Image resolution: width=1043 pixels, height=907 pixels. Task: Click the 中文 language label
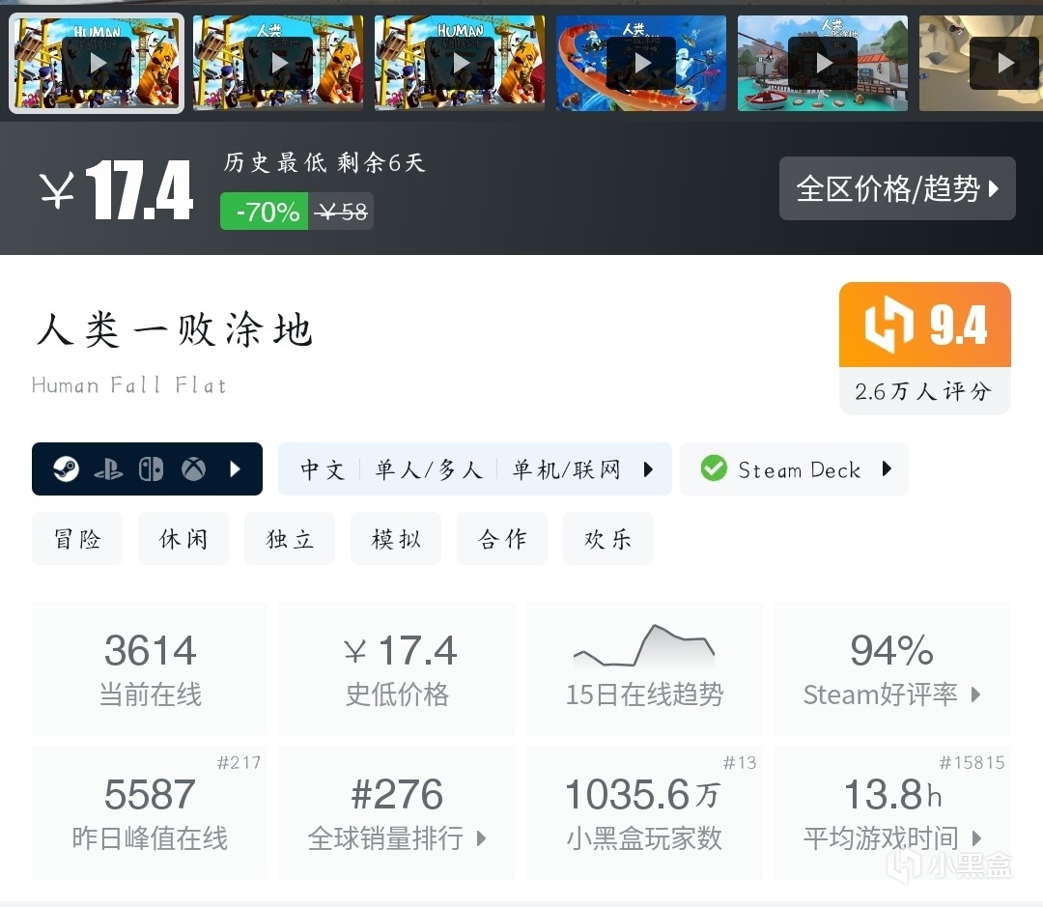[323, 469]
